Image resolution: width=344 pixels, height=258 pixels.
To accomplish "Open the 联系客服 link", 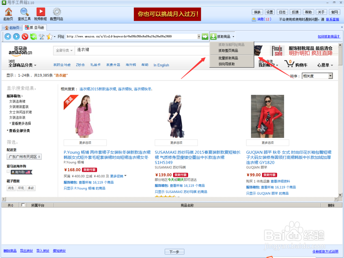I will (333, 19).
